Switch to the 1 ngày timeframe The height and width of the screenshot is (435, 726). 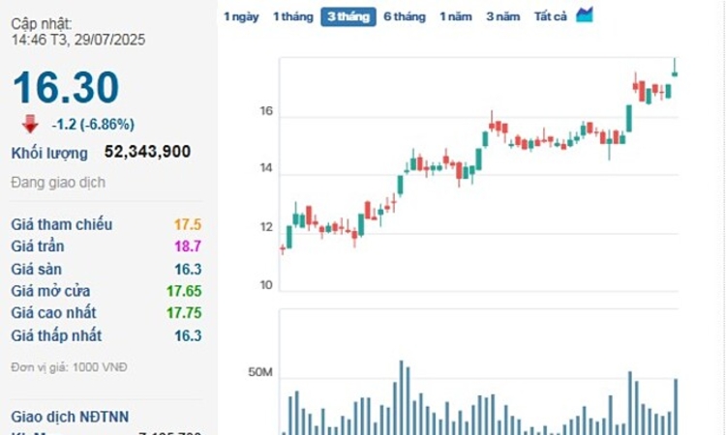[x=241, y=16]
